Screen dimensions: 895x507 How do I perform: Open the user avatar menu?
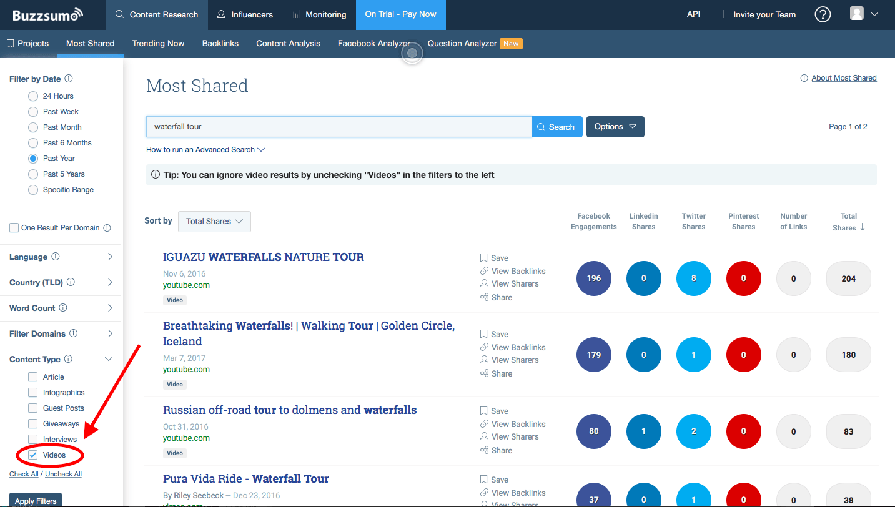point(864,14)
